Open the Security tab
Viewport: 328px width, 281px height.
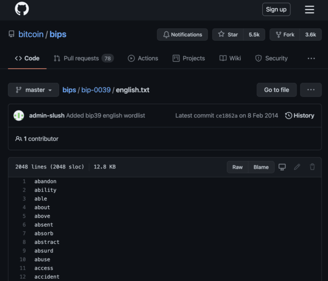pos(272,58)
